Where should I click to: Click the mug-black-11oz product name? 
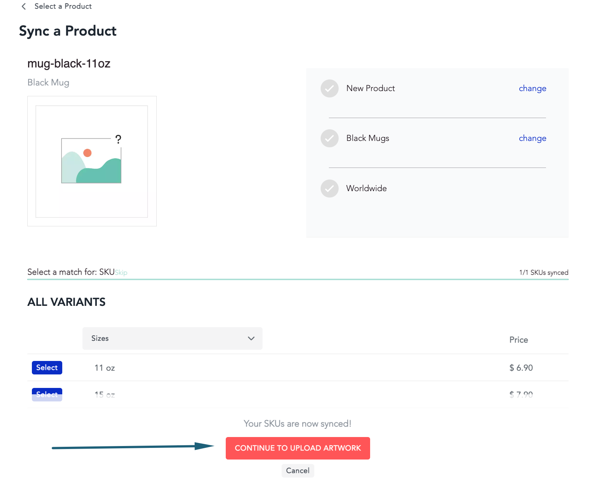click(x=69, y=64)
